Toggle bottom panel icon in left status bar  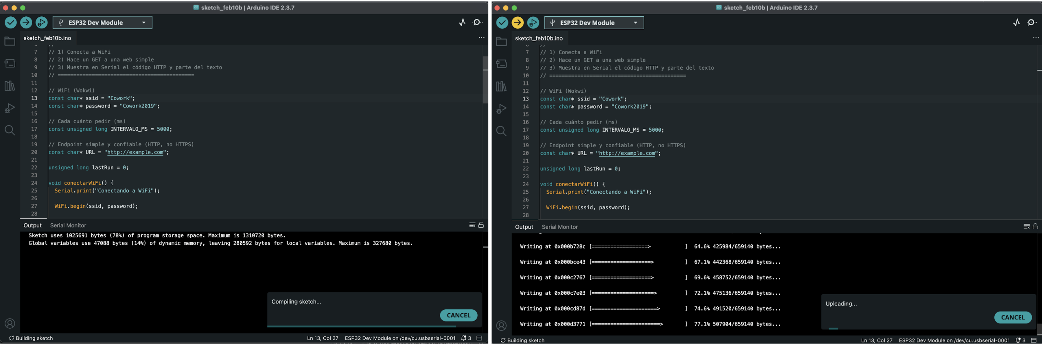480,338
